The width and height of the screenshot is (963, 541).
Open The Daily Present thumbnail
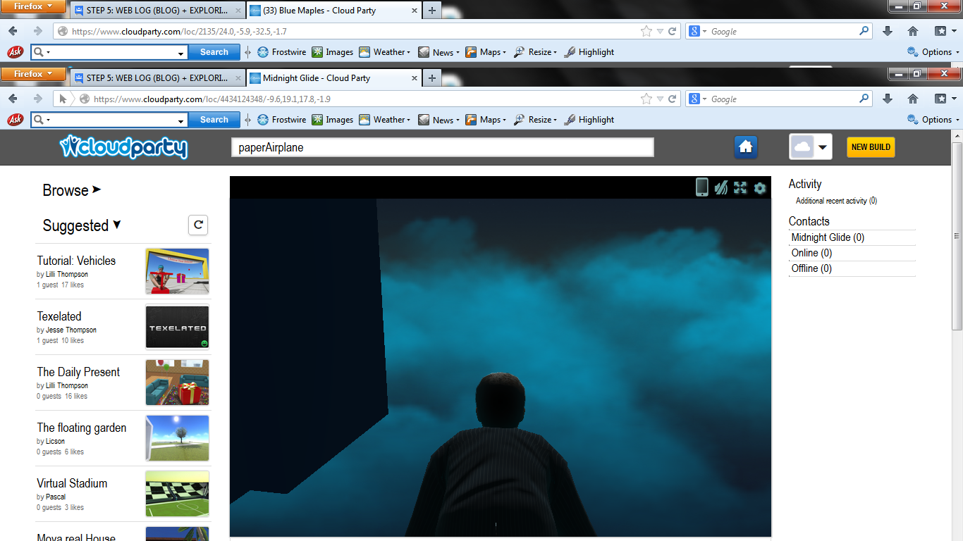177,383
